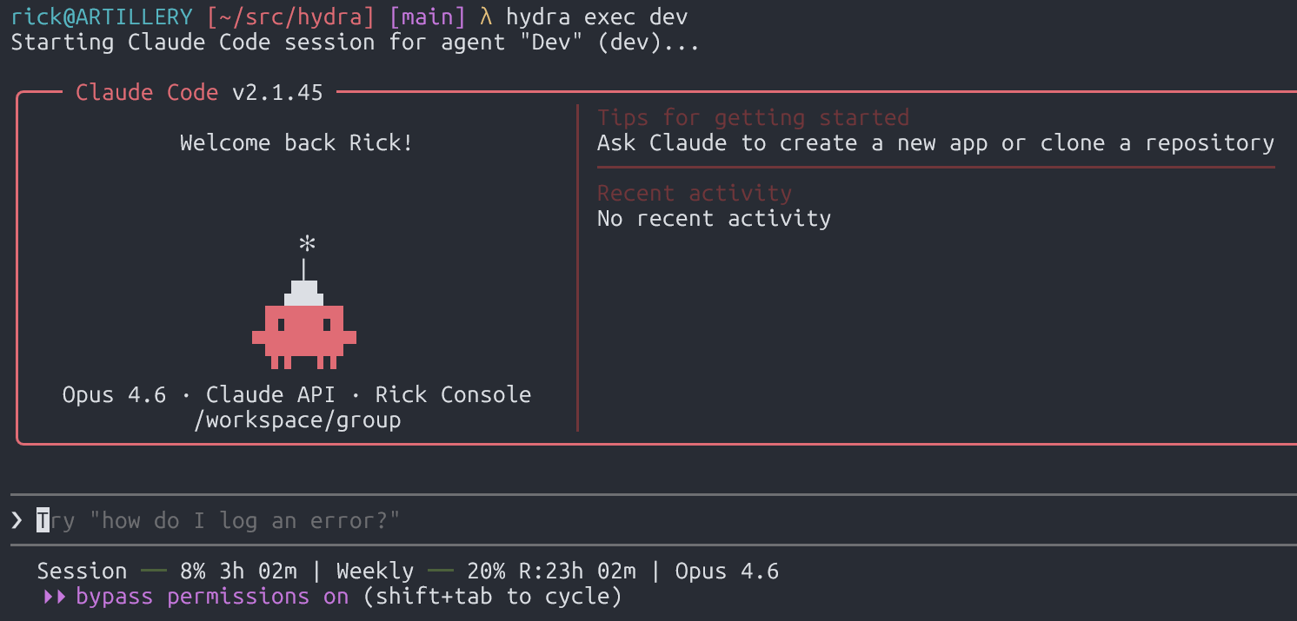Image resolution: width=1297 pixels, height=621 pixels.
Task: Click the Claude Code v2.1.45 title
Action: click(199, 92)
